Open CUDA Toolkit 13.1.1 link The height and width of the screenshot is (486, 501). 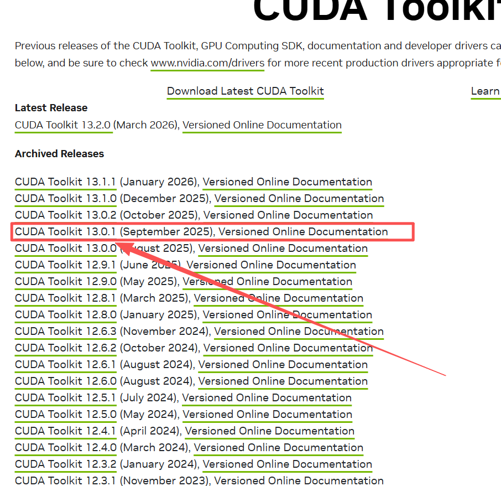(x=65, y=182)
